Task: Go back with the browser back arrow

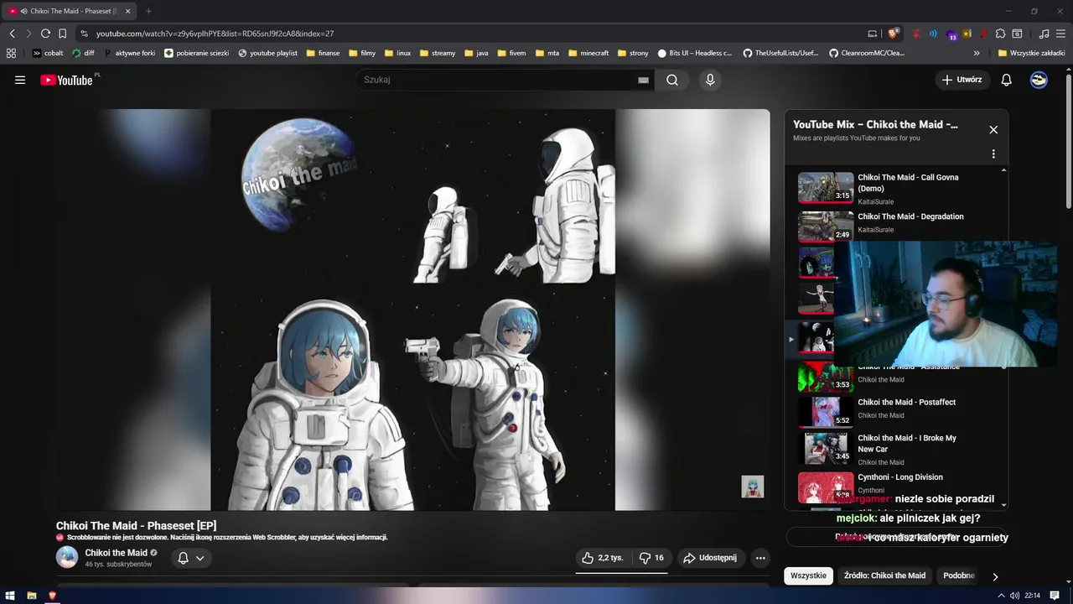Action: pyautogui.click(x=12, y=34)
